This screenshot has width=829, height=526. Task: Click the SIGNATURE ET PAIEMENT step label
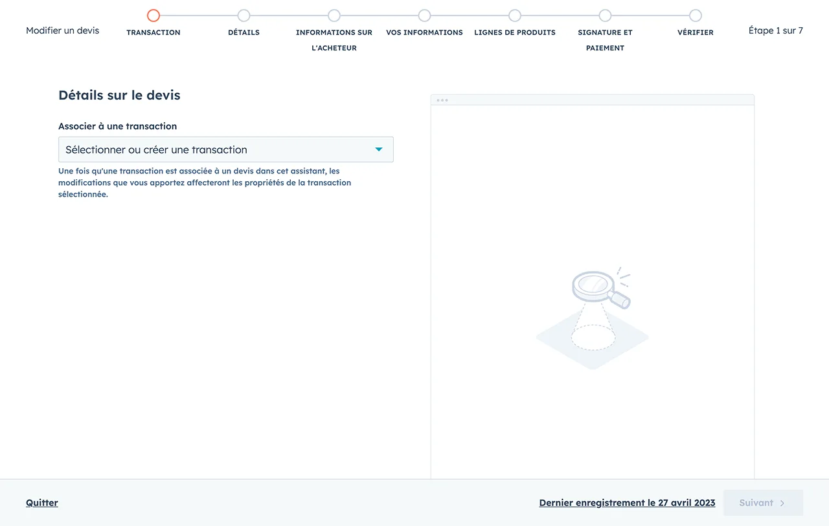pos(605,40)
